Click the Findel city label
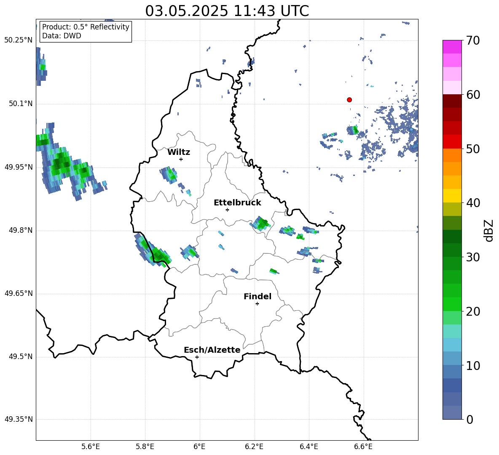Image resolution: width=499 pixels, height=455 pixels. pyautogui.click(x=258, y=296)
